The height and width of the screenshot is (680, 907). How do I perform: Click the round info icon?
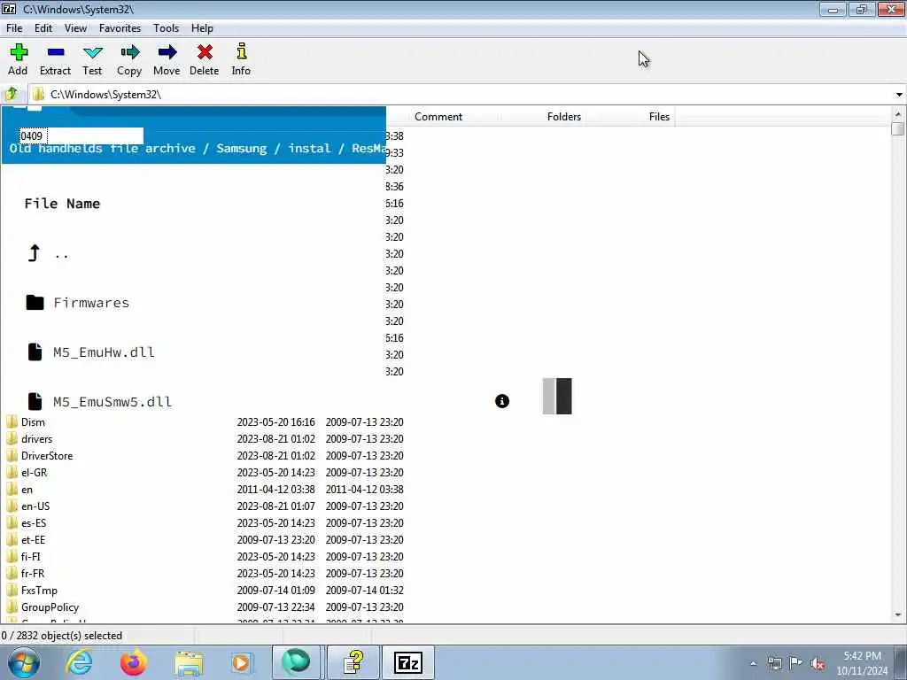click(x=502, y=401)
